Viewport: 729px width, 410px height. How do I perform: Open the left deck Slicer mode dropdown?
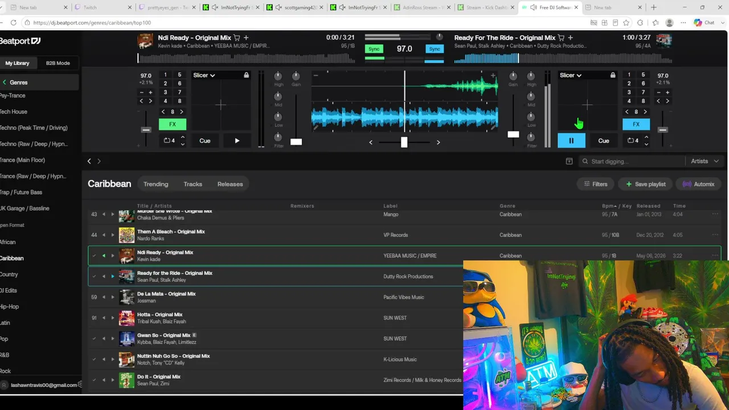point(204,75)
